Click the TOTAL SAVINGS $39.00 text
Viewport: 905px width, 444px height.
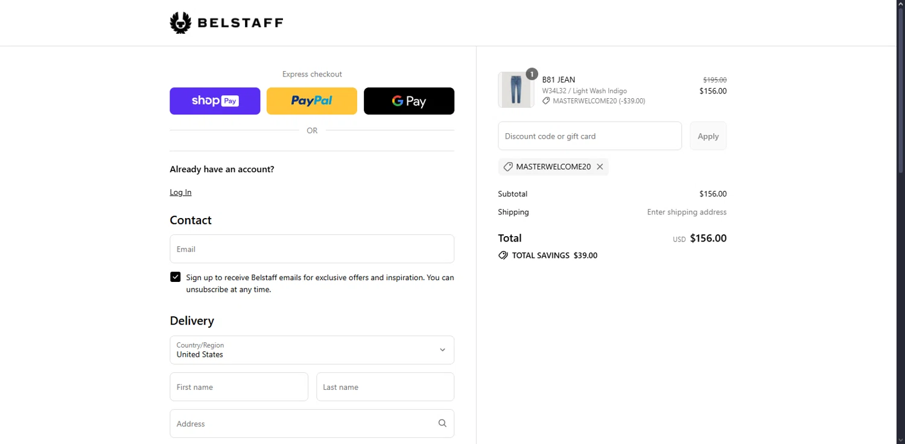(555, 255)
